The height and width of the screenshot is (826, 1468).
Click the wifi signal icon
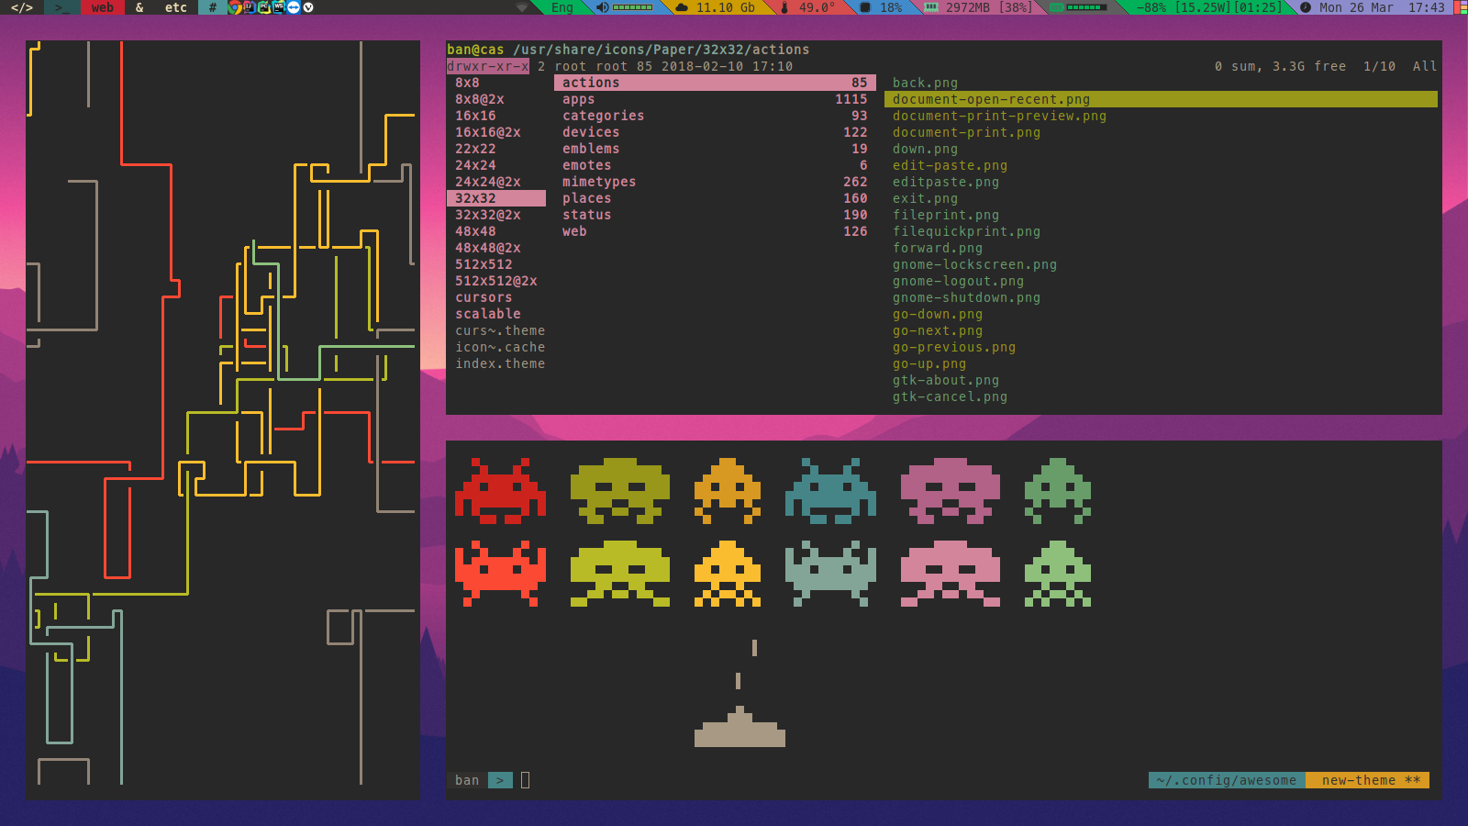522,7
